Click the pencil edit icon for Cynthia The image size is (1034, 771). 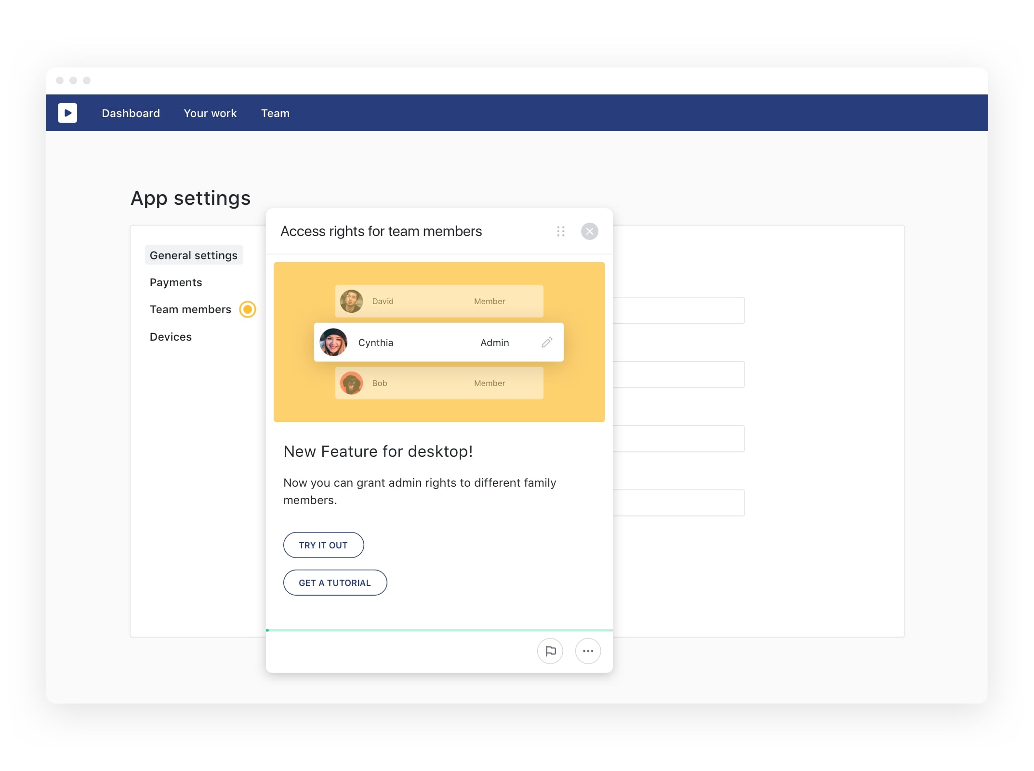[547, 342]
